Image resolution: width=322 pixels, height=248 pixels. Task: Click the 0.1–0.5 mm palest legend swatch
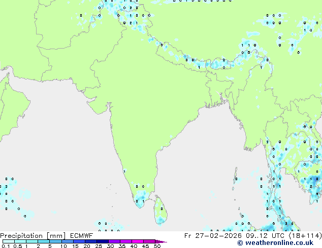[9, 241]
